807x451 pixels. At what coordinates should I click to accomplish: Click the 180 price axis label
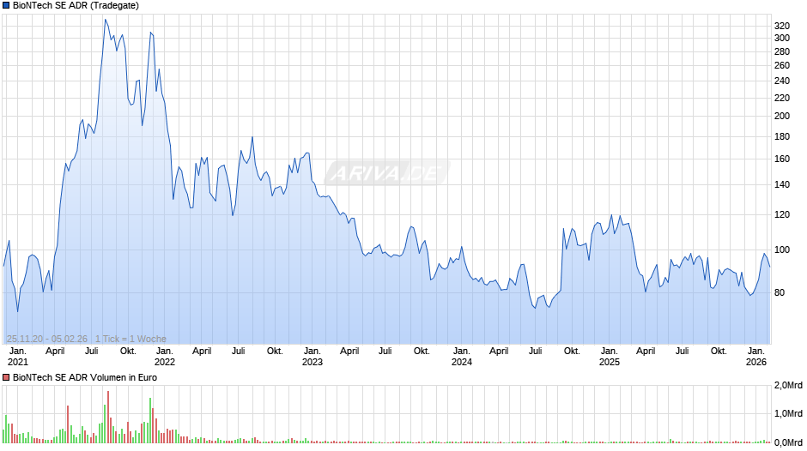click(x=782, y=137)
